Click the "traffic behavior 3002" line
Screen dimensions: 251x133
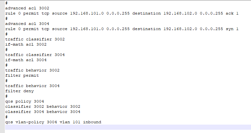32,70
